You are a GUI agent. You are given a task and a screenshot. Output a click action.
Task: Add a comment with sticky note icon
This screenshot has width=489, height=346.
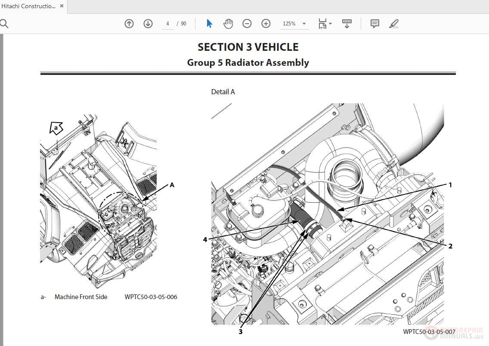click(375, 24)
